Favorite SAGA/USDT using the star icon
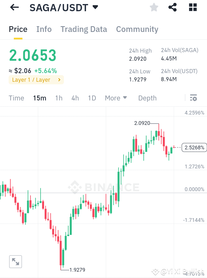207x278 pixels. pos(154,7)
